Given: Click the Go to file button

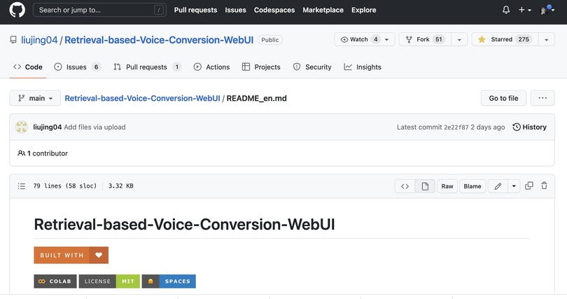Looking at the screenshot, I should pos(503,98).
